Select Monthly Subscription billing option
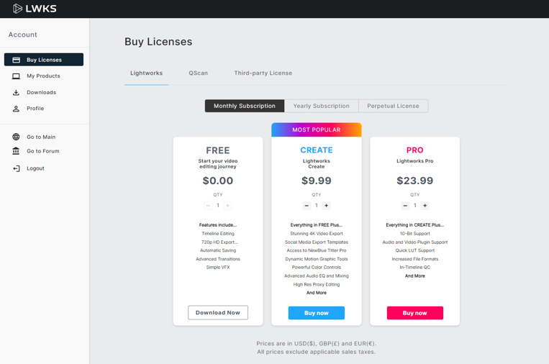The height and width of the screenshot is (364, 549). (245, 106)
